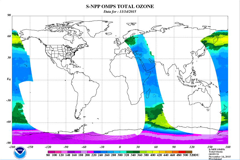
Task: Select the 420–440 DU legend swatch
Action: click(162, 152)
